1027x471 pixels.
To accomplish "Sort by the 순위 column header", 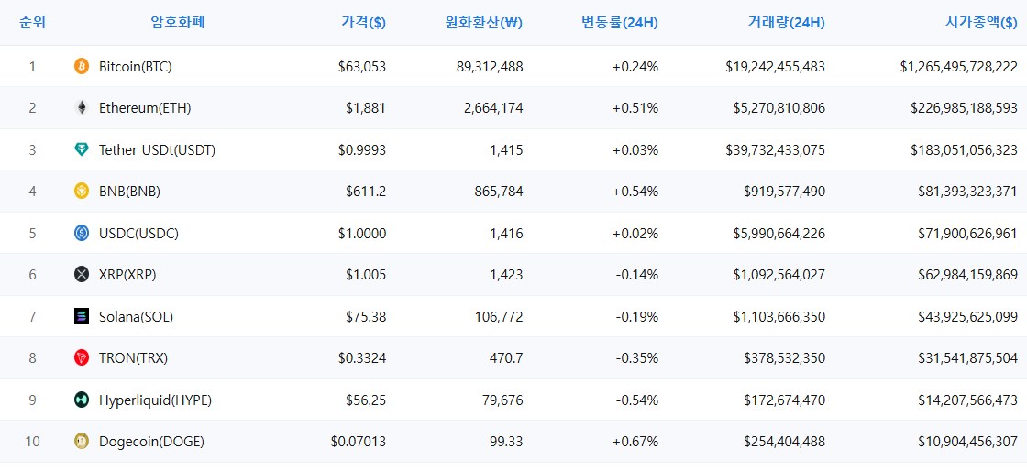I will tap(33, 22).
